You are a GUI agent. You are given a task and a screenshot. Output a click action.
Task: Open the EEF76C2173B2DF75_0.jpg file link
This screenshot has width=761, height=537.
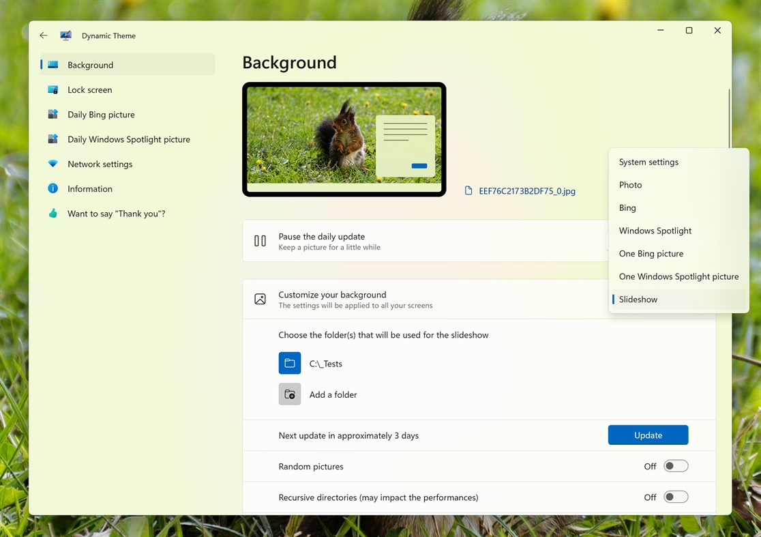[x=527, y=191]
